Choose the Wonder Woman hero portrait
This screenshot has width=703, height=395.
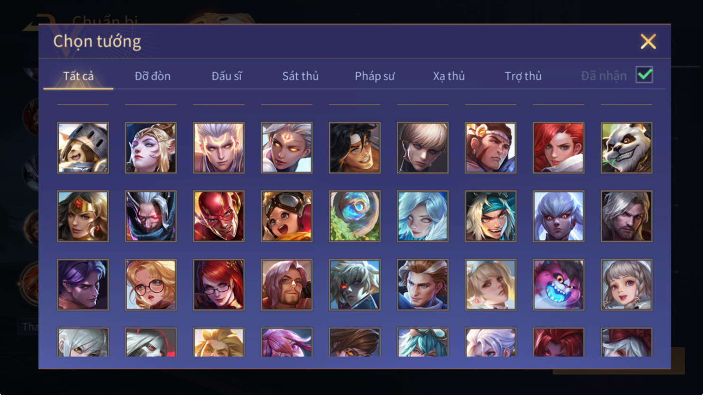pyautogui.click(x=83, y=216)
